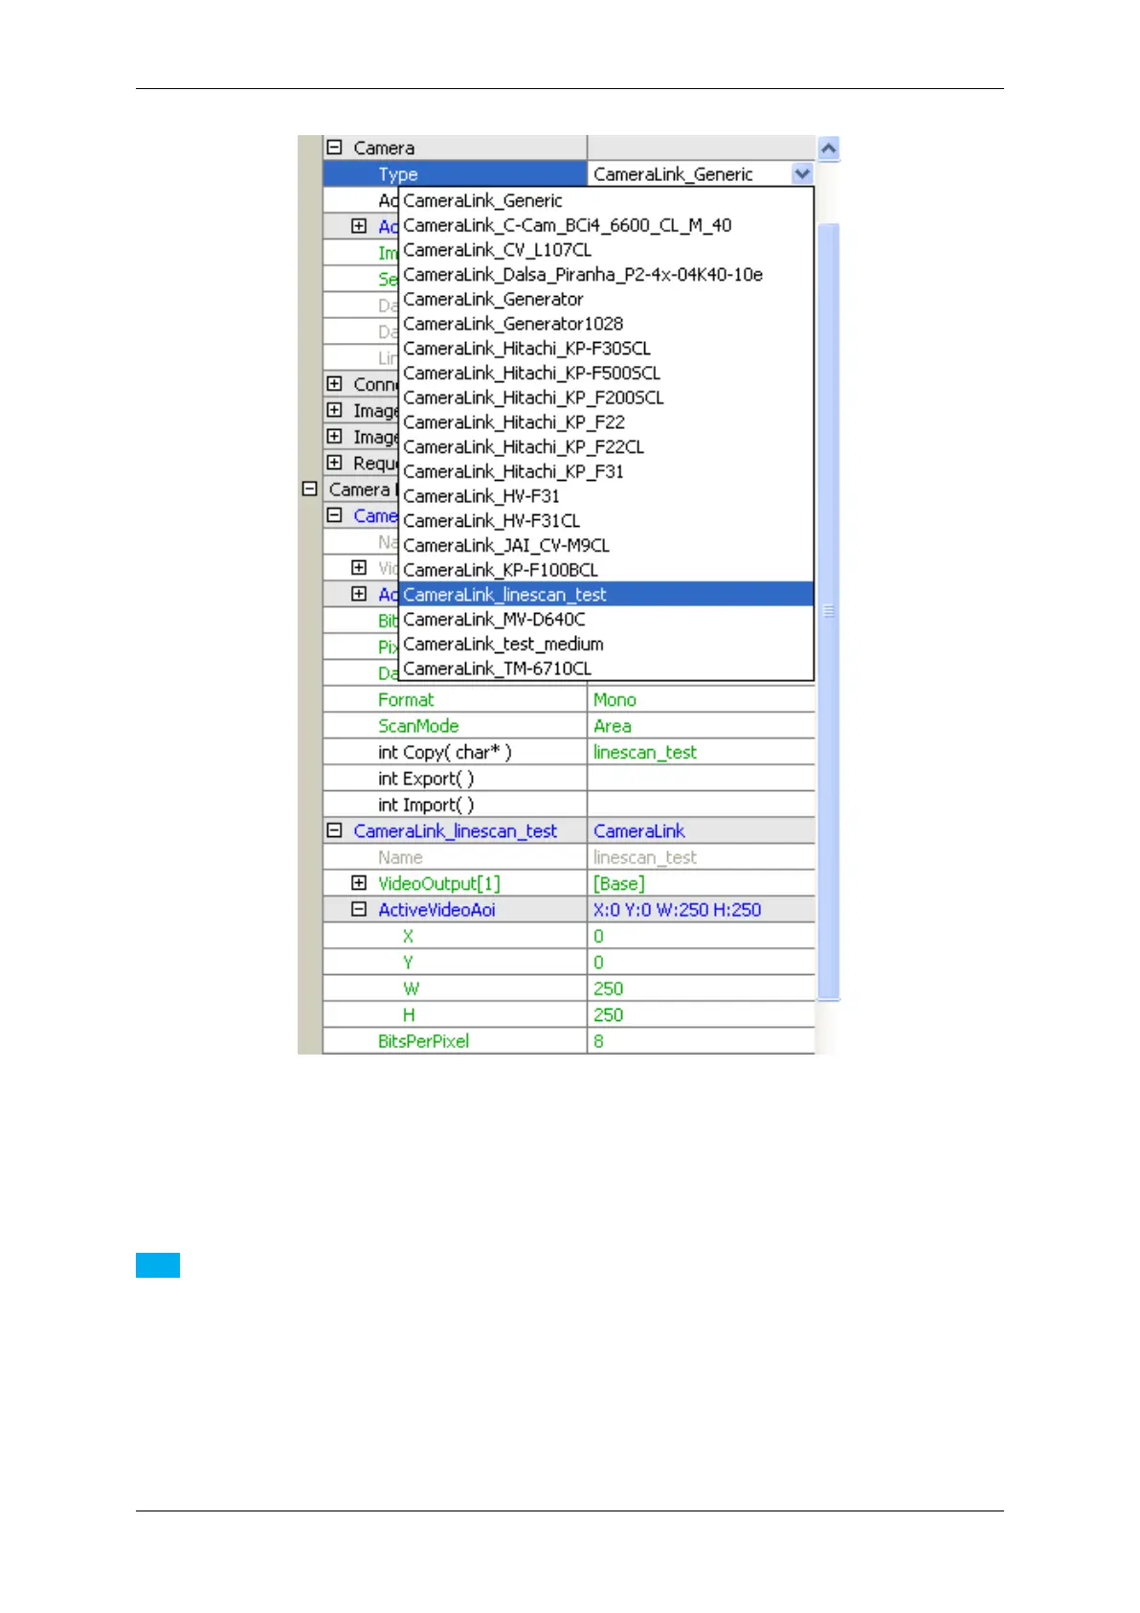Collapse the Camera node at left edge

tap(309, 488)
